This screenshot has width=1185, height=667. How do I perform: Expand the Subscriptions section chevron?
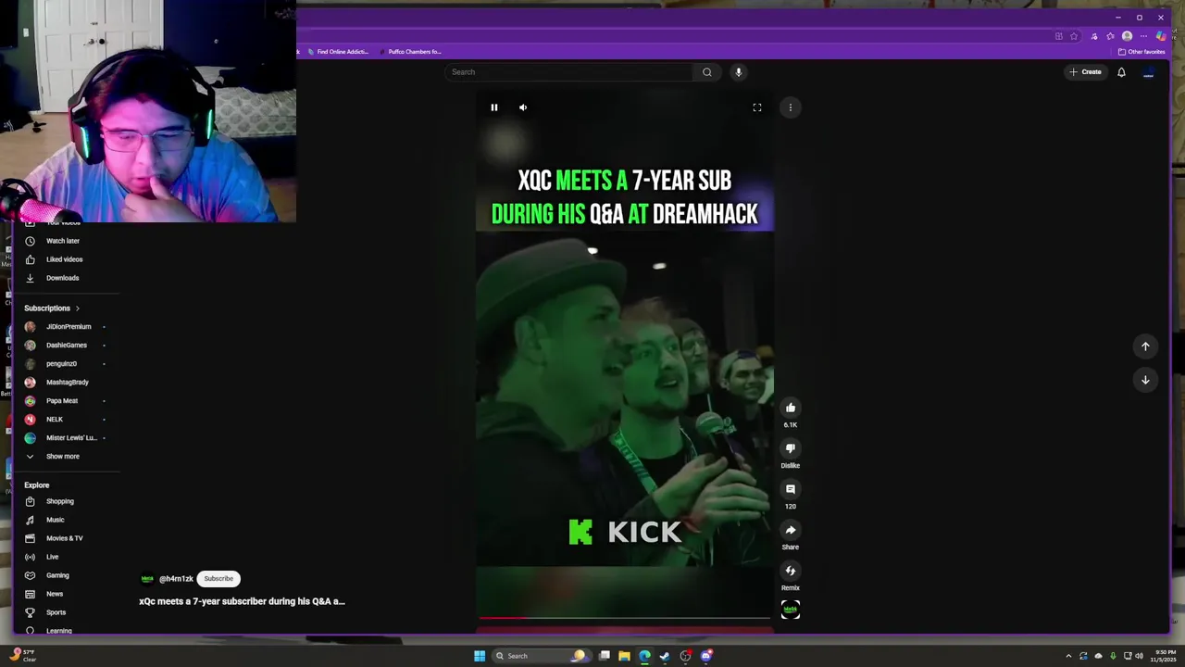[x=78, y=308]
